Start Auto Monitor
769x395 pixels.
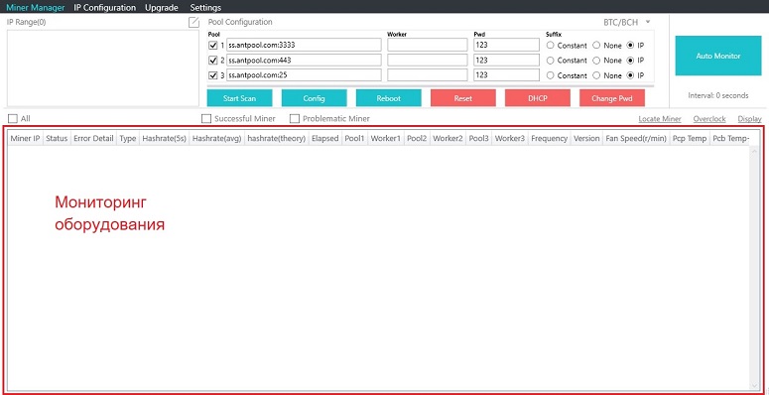coord(718,56)
